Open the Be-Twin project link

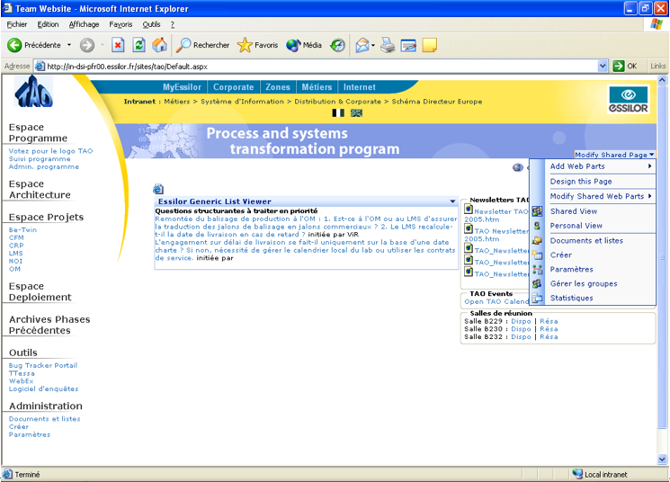22,230
